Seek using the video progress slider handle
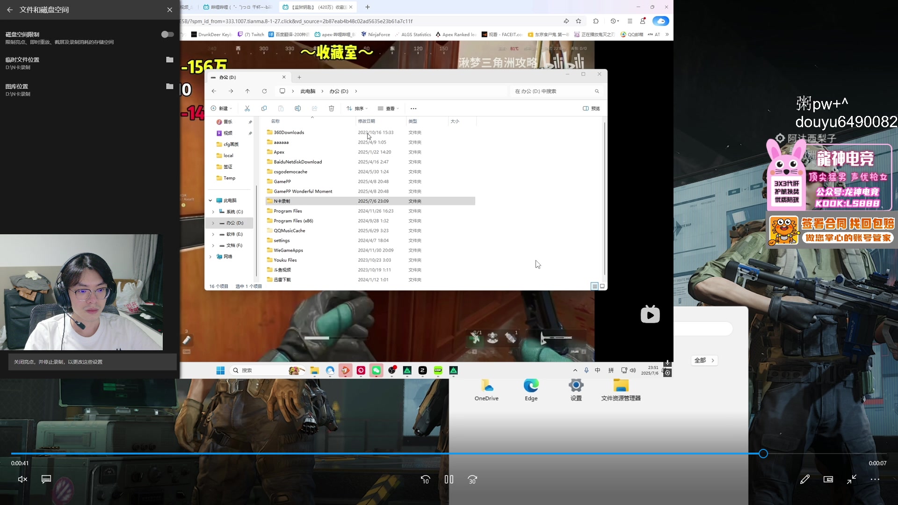 pos(763,454)
